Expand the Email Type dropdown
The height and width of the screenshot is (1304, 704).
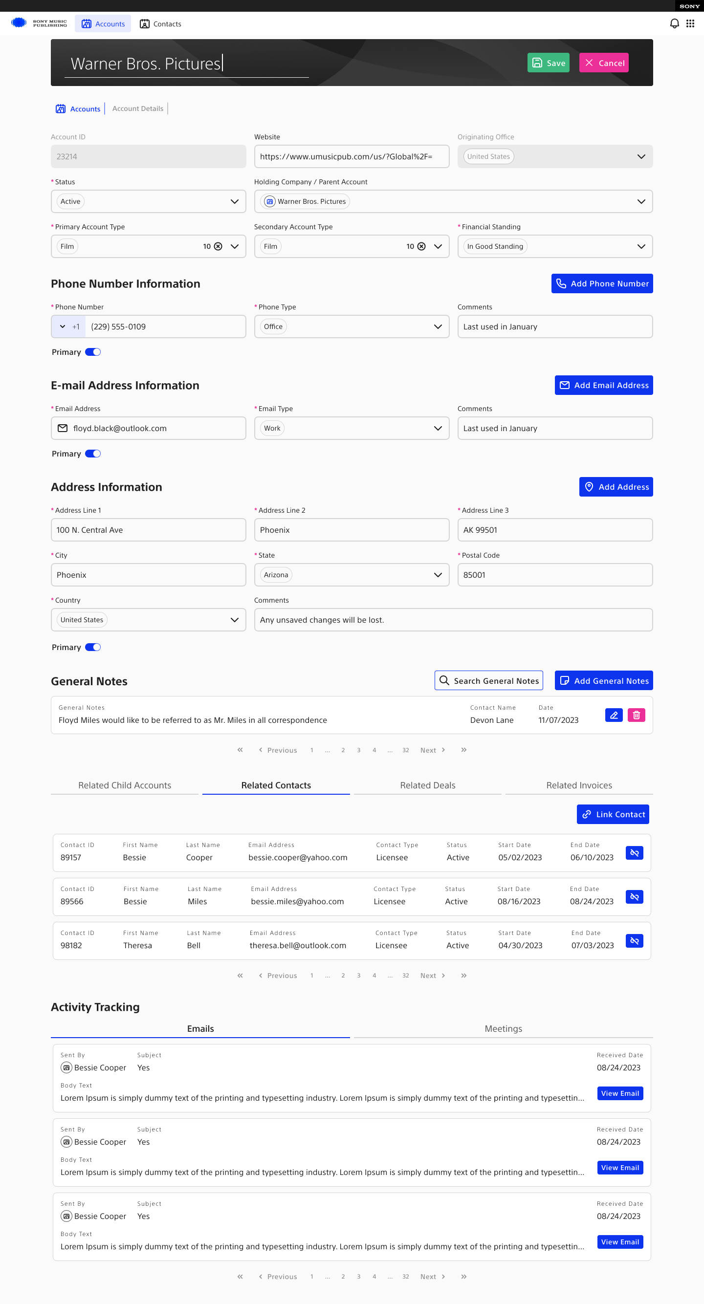[x=438, y=428]
